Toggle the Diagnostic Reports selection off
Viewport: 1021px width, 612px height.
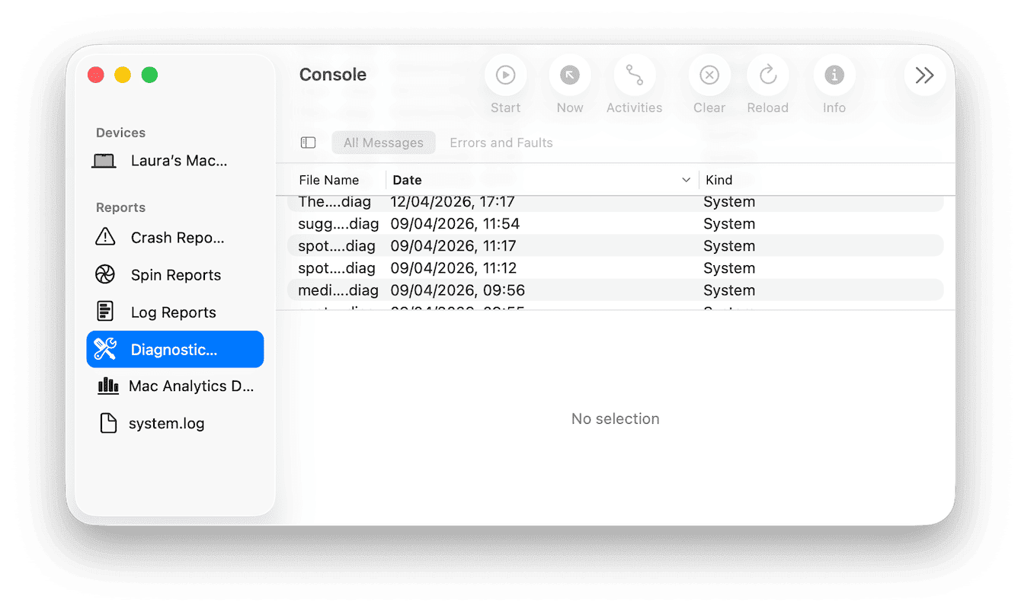174,349
